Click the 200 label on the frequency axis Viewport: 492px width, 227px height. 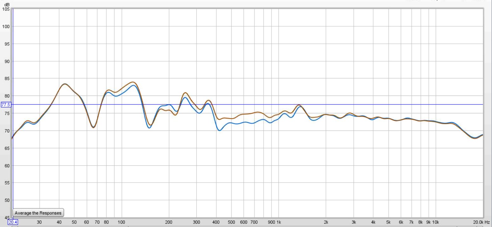coord(169,222)
